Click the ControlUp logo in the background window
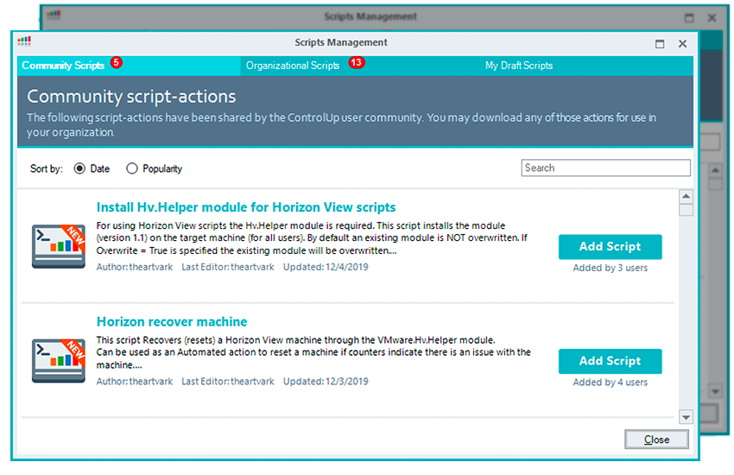The height and width of the screenshot is (475, 734). click(54, 15)
